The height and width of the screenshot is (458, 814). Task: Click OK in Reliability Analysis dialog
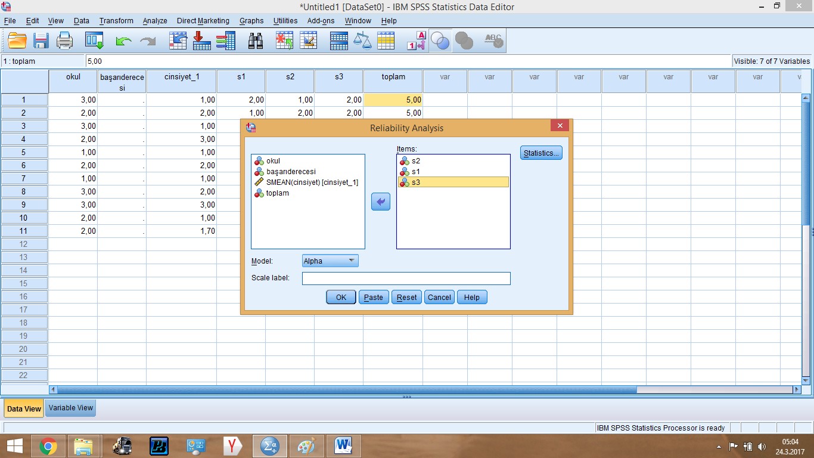341,297
